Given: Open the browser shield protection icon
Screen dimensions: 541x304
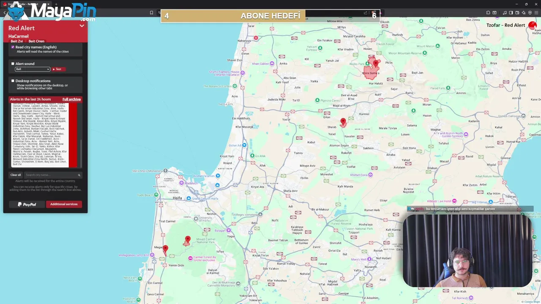Looking at the screenshot, I should pos(530,13).
